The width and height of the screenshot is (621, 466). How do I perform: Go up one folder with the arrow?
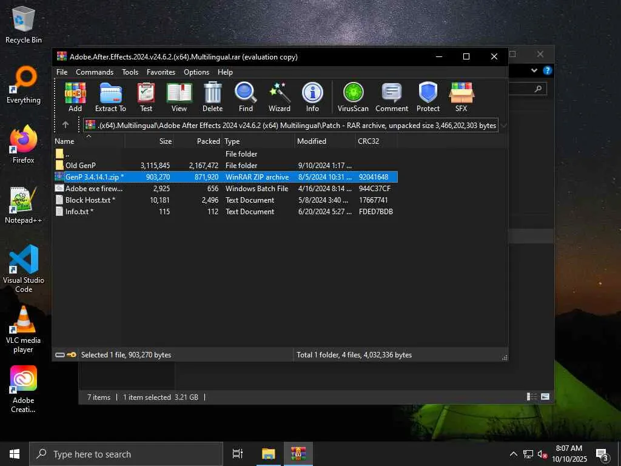[65, 125]
